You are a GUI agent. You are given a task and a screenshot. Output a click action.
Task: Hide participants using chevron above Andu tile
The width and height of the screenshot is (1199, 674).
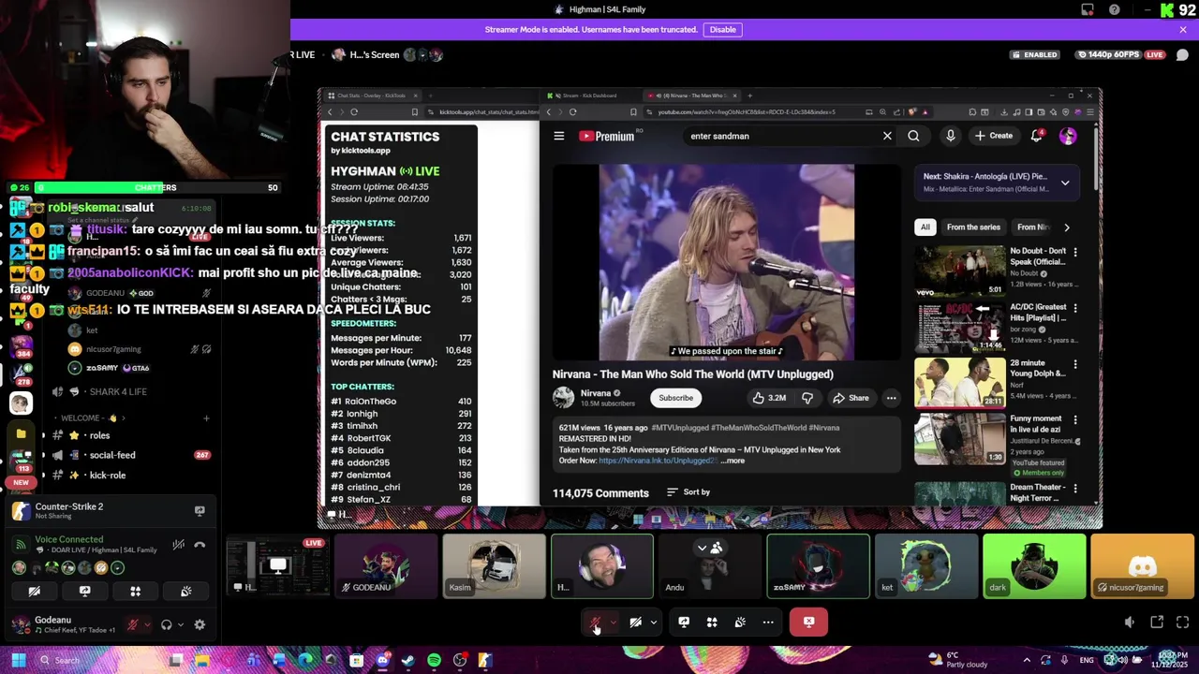coord(702,548)
